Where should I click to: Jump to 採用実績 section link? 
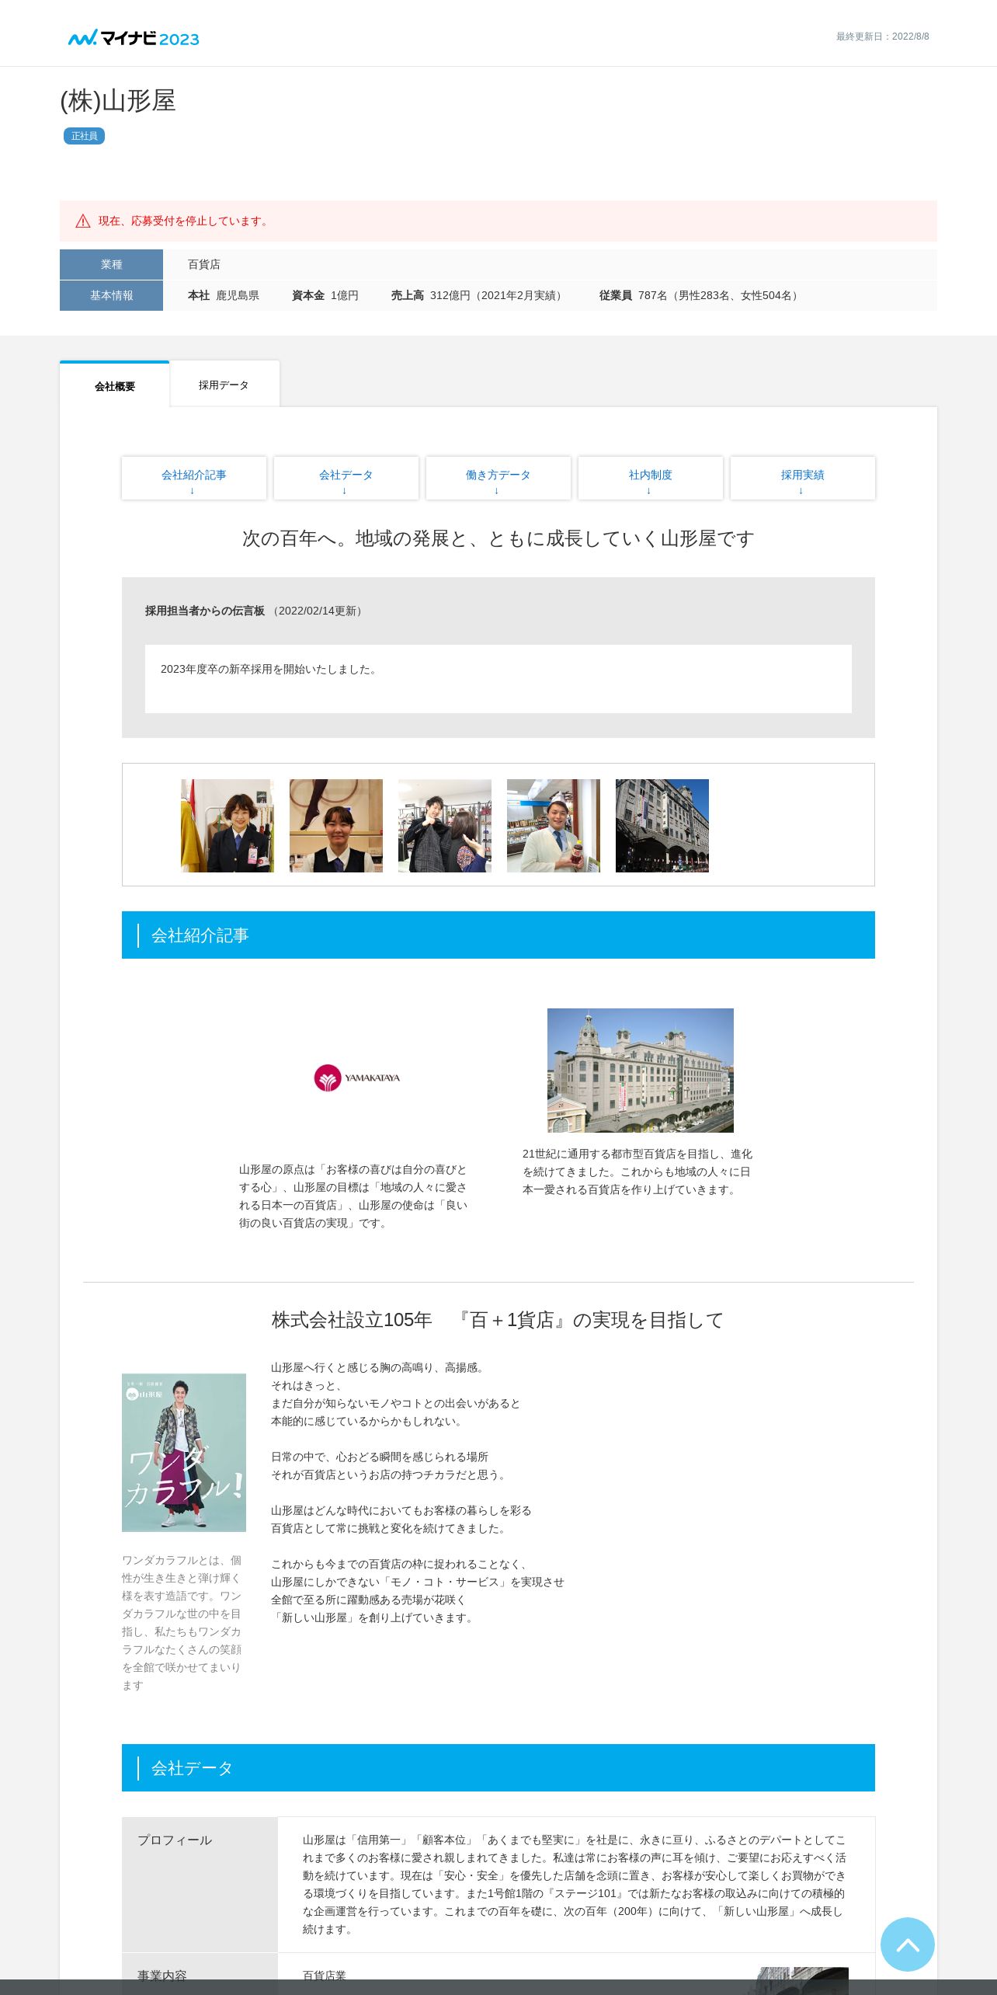[803, 479]
